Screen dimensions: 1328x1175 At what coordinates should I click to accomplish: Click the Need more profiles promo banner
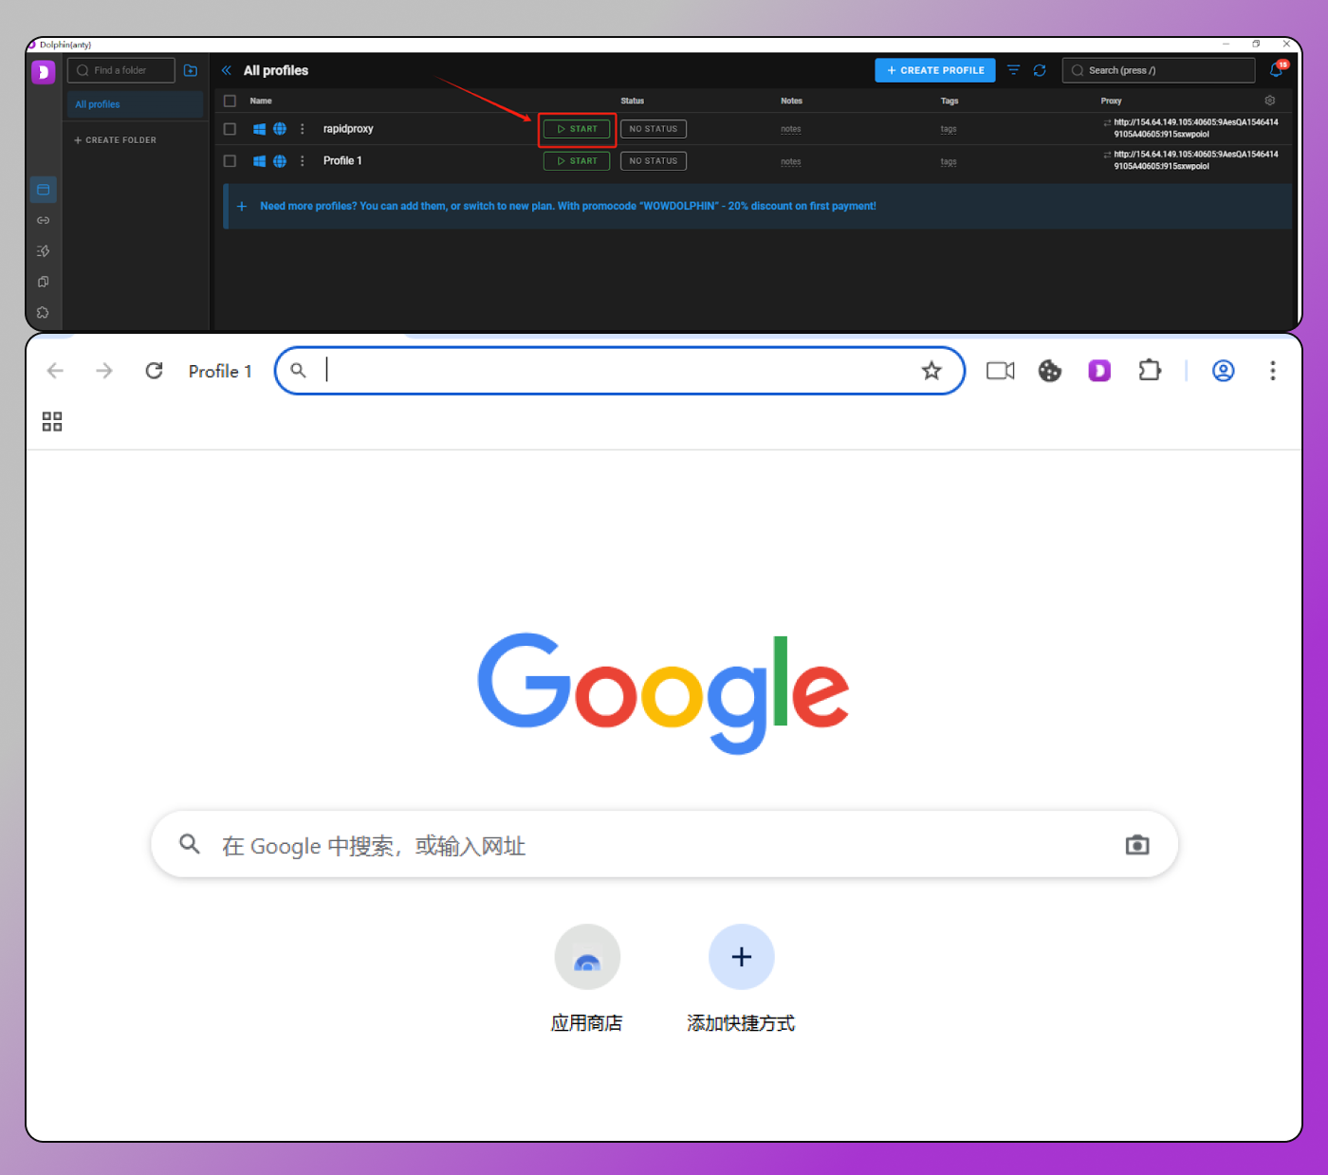coord(757,206)
